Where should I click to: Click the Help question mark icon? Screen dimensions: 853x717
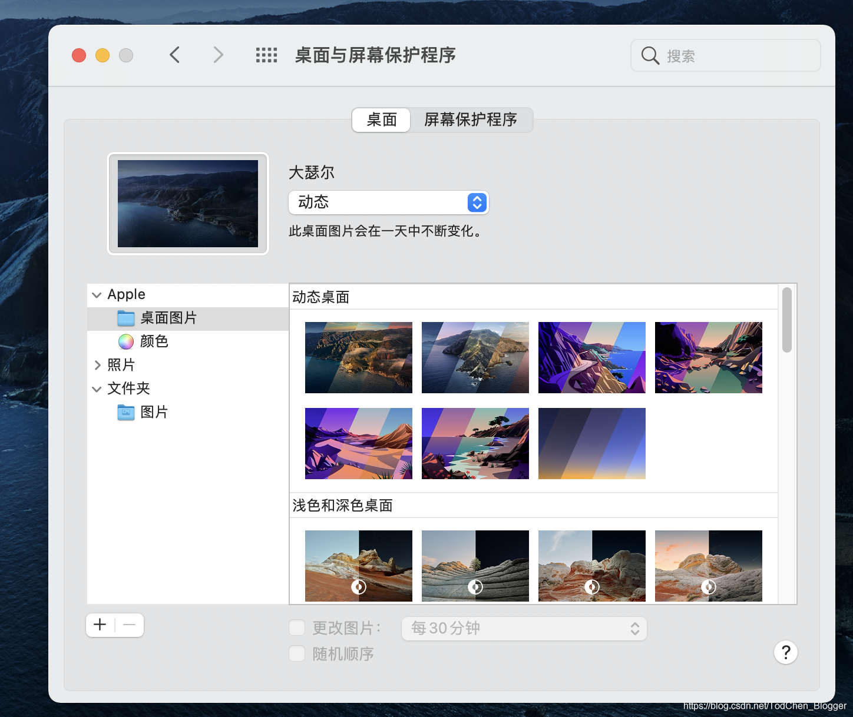click(x=786, y=652)
